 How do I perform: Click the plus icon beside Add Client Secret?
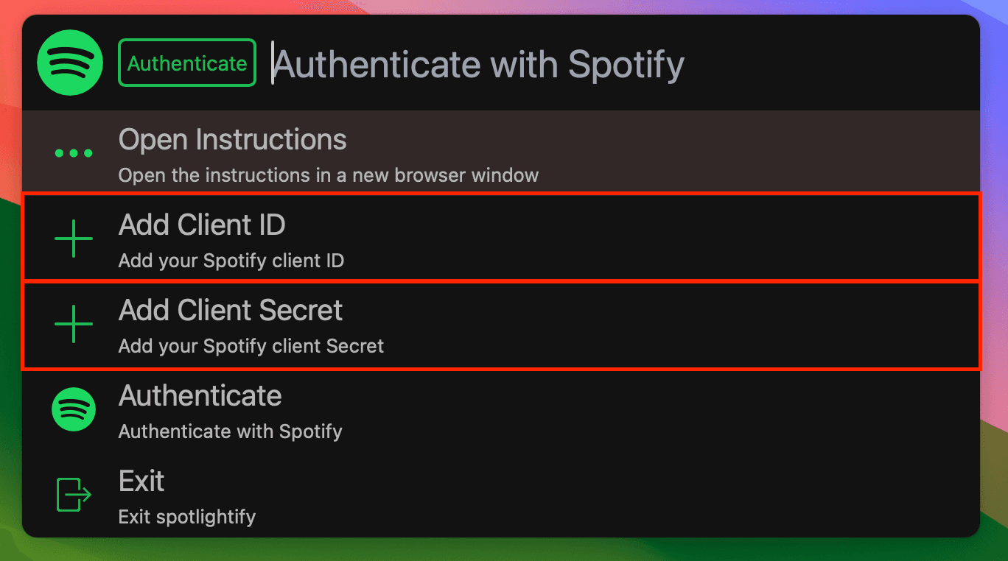point(74,324)
